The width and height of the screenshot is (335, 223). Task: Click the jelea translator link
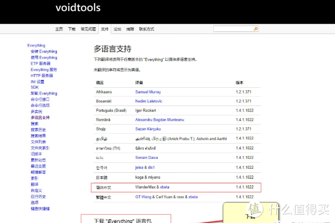click(139, 168)
